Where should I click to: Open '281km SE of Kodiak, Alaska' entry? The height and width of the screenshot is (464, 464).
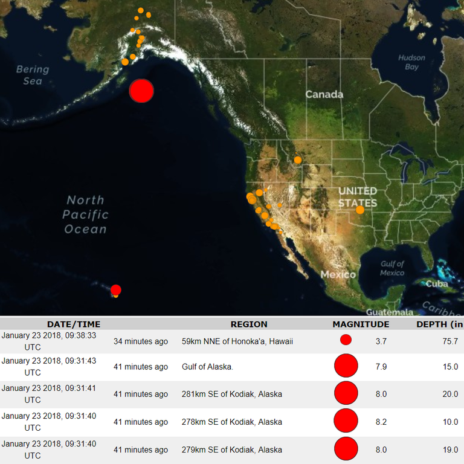tap(232, 394)
